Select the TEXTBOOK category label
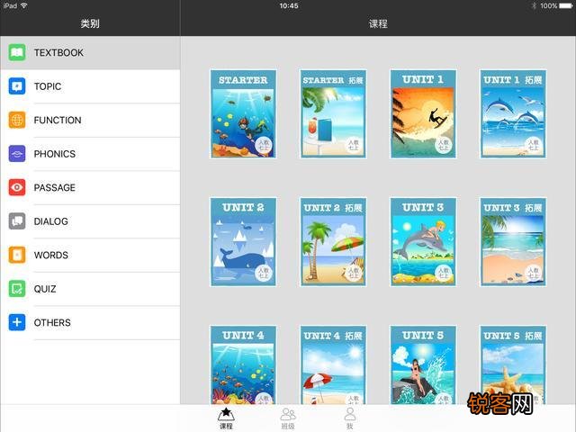 [58, 53]
